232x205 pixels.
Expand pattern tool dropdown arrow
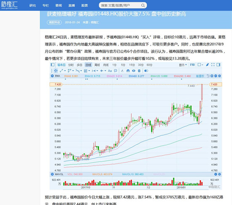coord(81,71)
